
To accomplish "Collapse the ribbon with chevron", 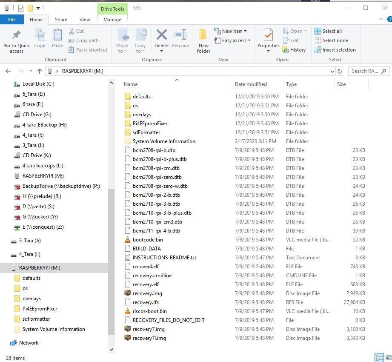I will click(x=381, y=19).
